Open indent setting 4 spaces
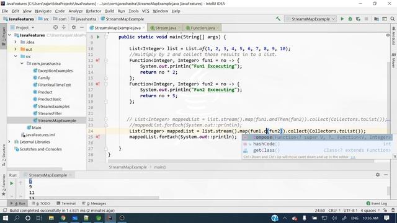Viewport: 397px width, 223px height. (x=370, y=211)
